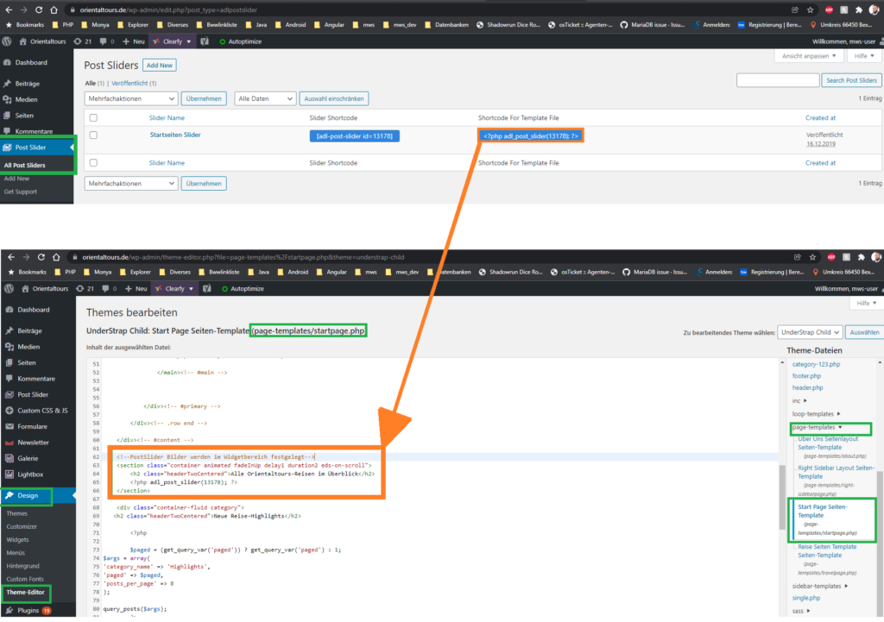Open Theme-Editor in the Design submenu
Viewport: 884px width, 622px height.
click(28, 593)
